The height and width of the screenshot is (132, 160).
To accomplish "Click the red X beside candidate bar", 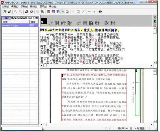I will pos(155,26).
